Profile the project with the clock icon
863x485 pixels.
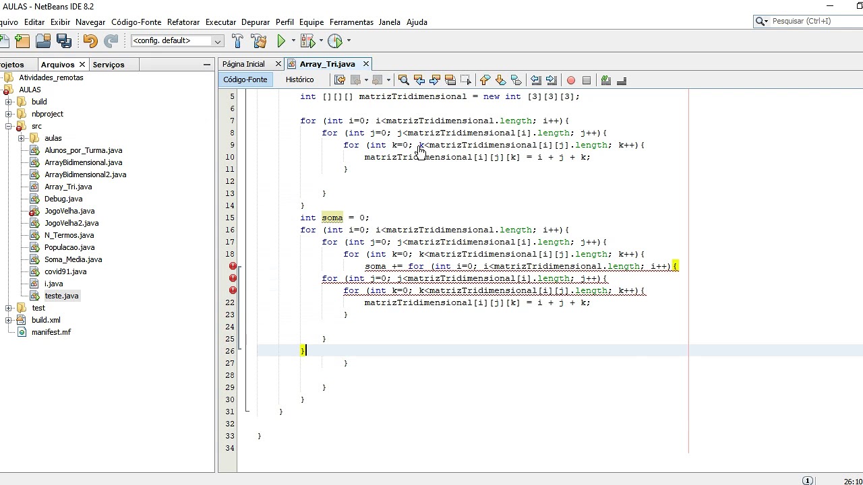point(335,41)
